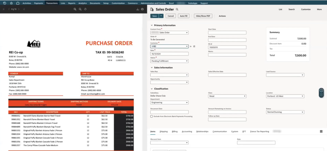Download the PDF document
This screenshot has height=151, width=327.
[138, 9]
